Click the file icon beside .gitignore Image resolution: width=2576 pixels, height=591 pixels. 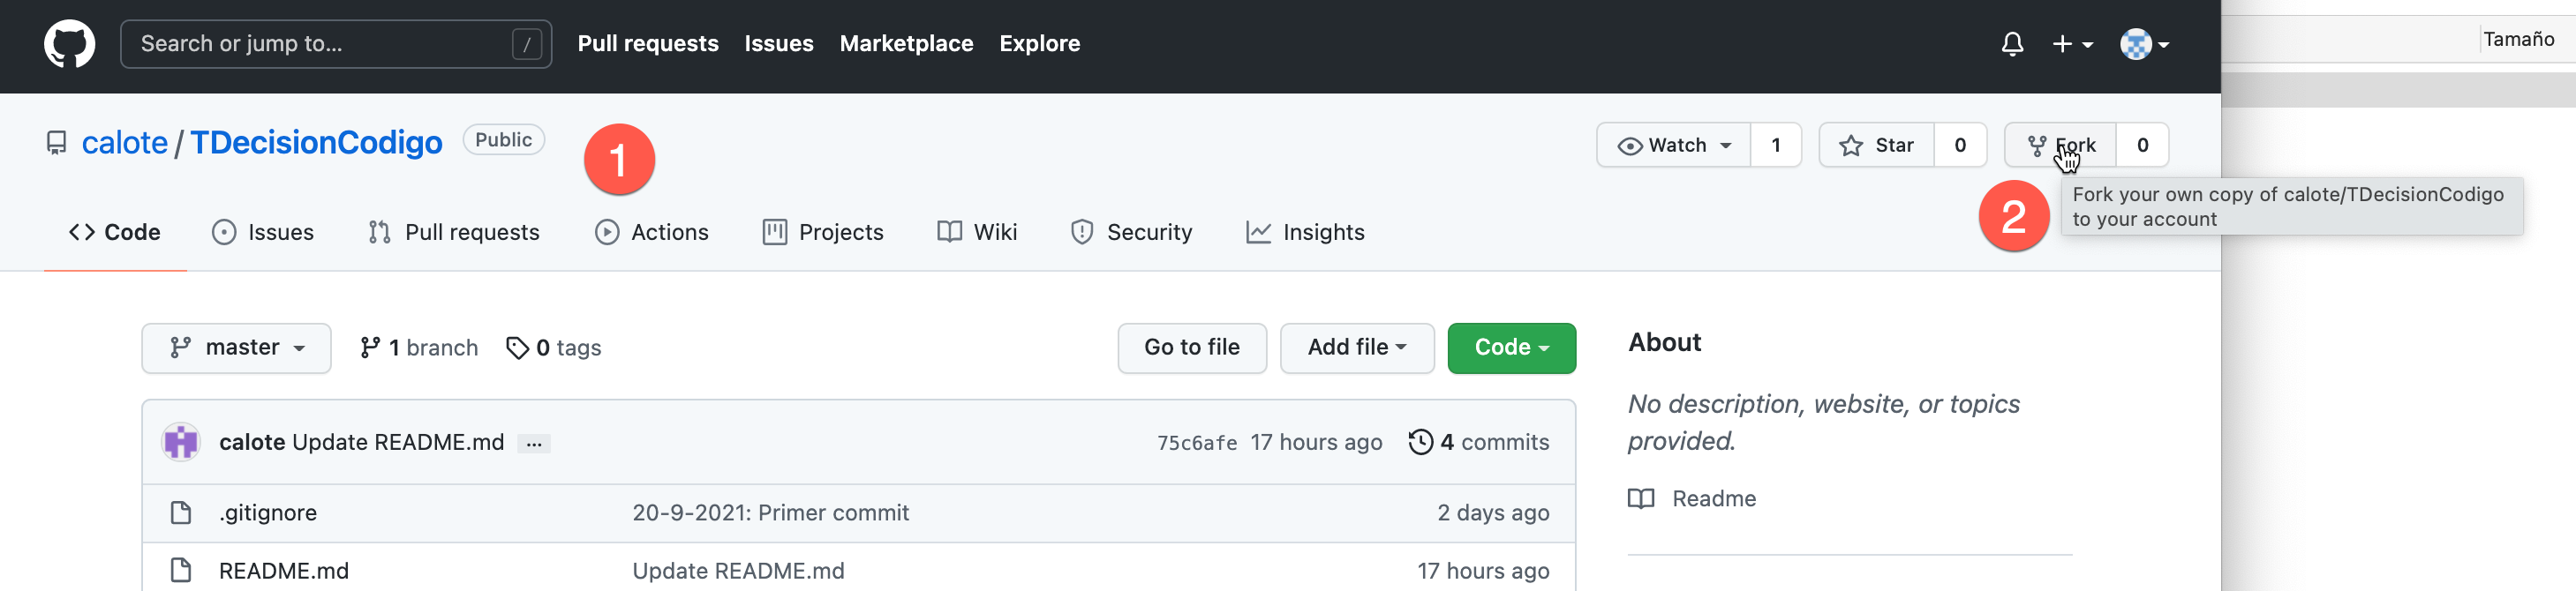tap(181, 513)
